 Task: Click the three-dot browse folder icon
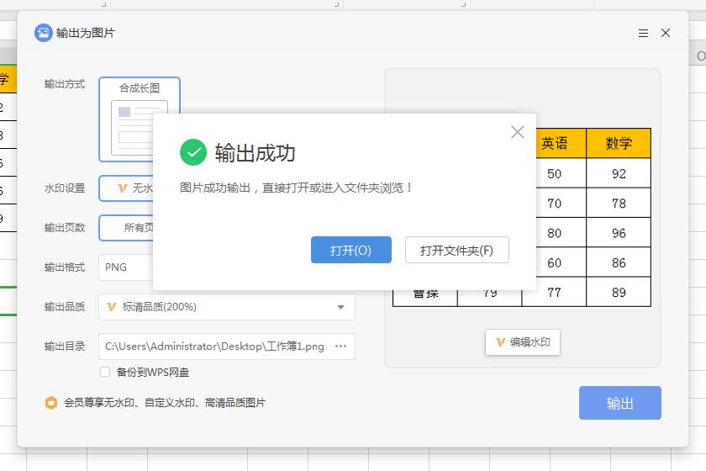click(x=340, y=346)
